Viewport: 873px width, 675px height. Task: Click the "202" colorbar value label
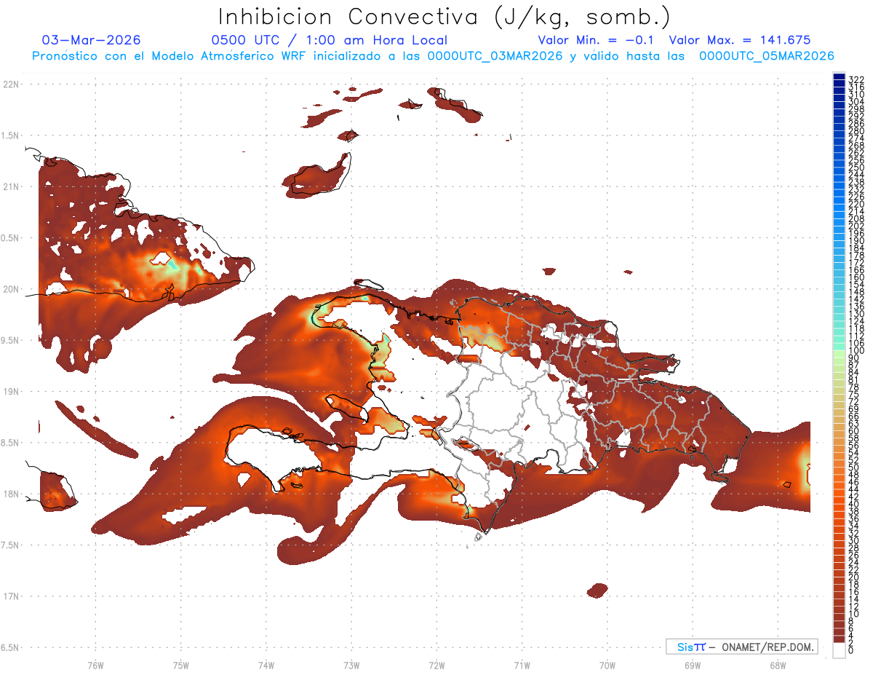856,226
